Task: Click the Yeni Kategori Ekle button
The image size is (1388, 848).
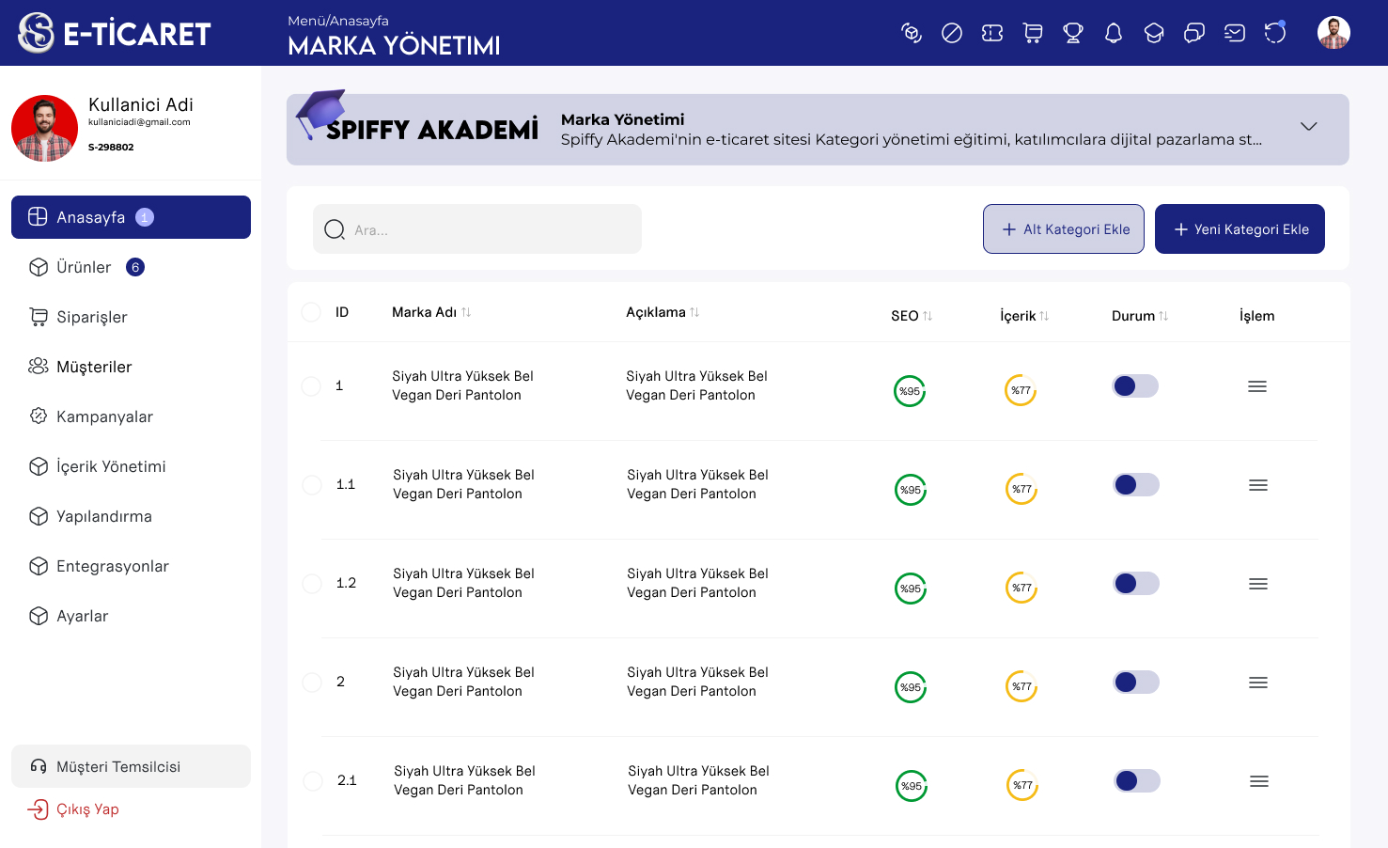Action: [1240, 229]
